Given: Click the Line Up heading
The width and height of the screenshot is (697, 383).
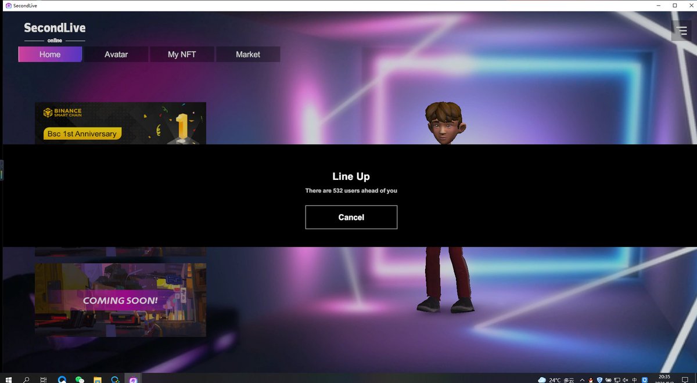Looking at the screenshot, I should coord(351,176).
